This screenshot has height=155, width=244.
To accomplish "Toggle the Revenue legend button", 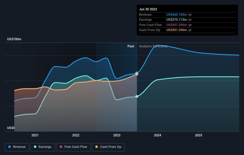I will [17, 147].
